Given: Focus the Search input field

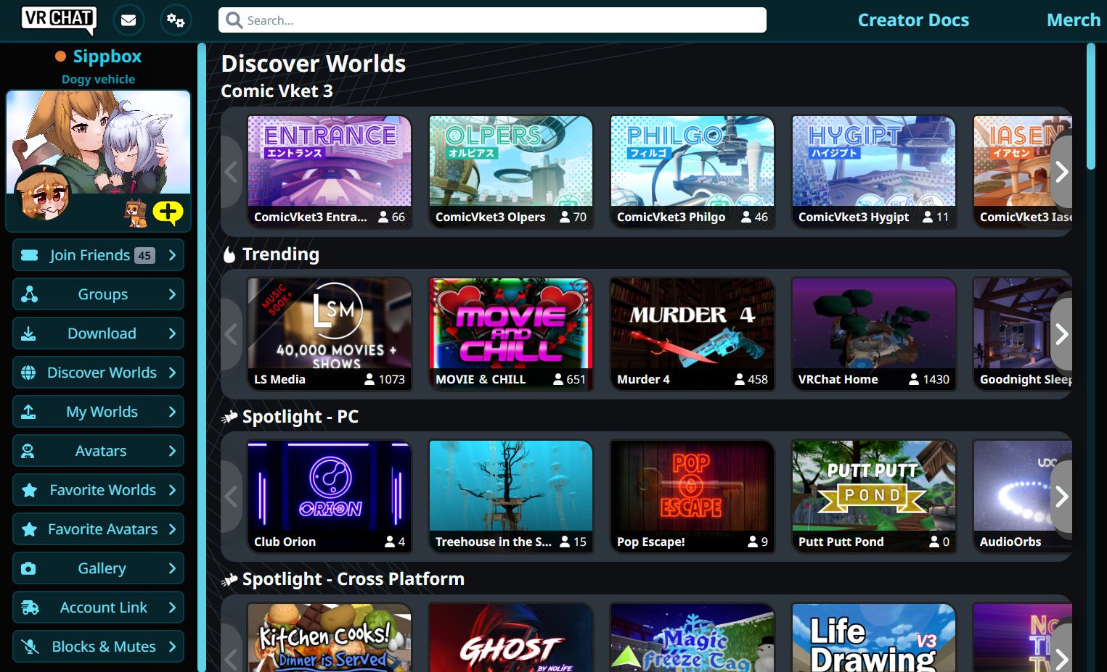Looking at the screenshot, I should click(492, 20).
